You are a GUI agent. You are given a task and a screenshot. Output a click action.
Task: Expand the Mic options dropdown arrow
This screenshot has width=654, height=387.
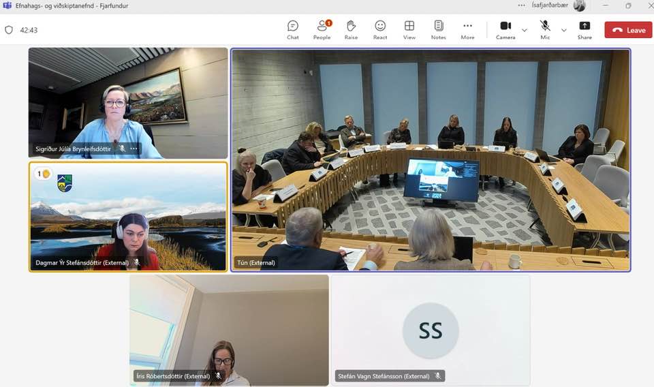(563, 30)
